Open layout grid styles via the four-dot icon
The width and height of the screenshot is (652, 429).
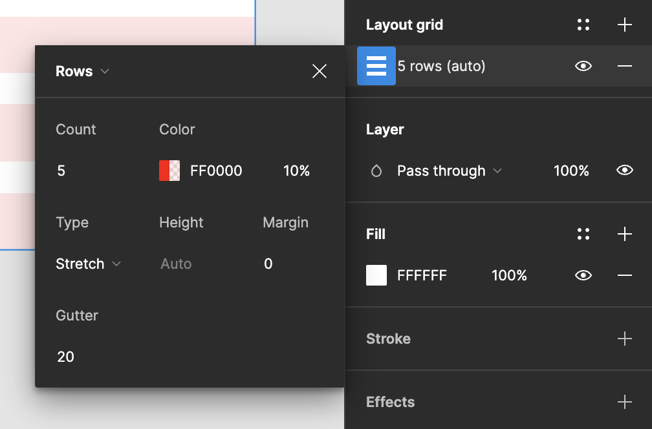coord(583,24)
